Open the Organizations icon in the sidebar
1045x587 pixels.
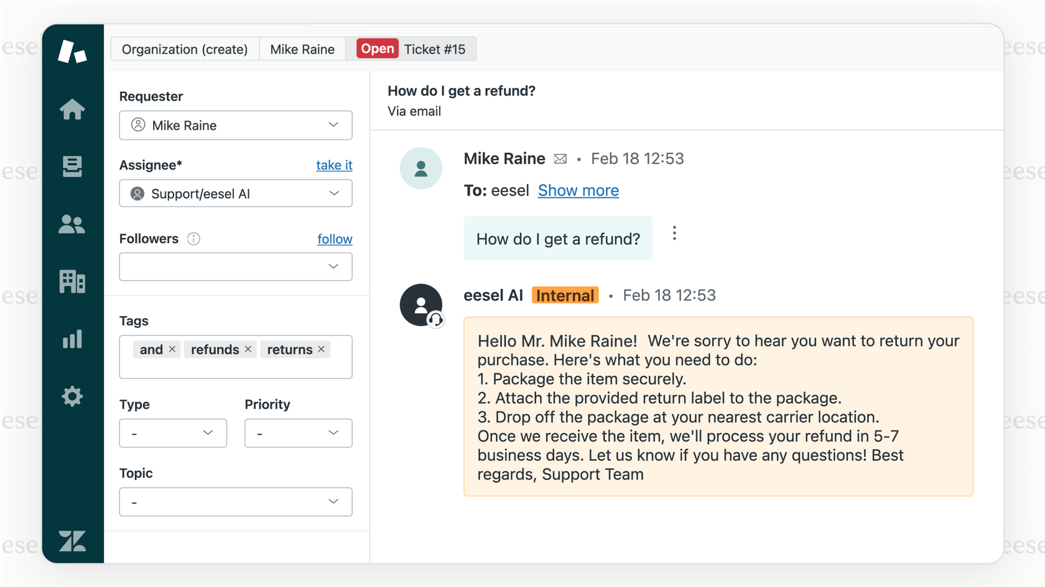73,281
